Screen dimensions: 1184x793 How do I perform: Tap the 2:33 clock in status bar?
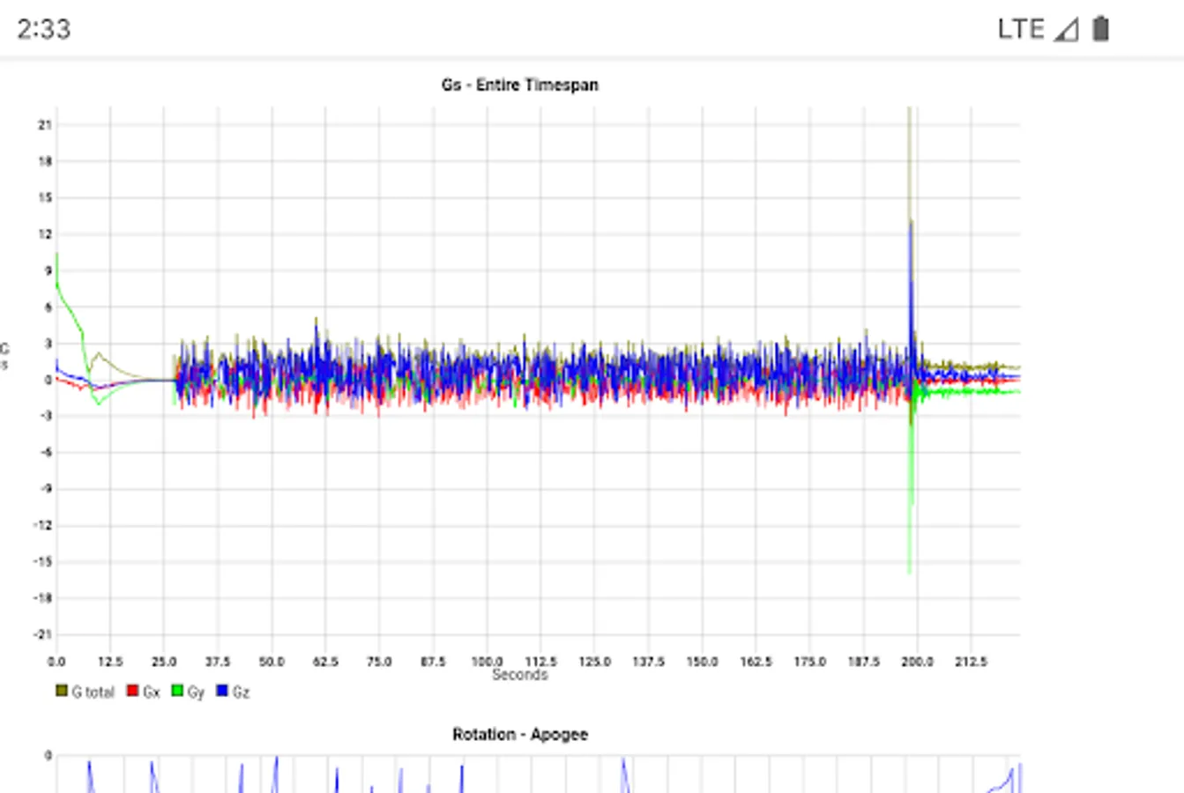(43, 29)
